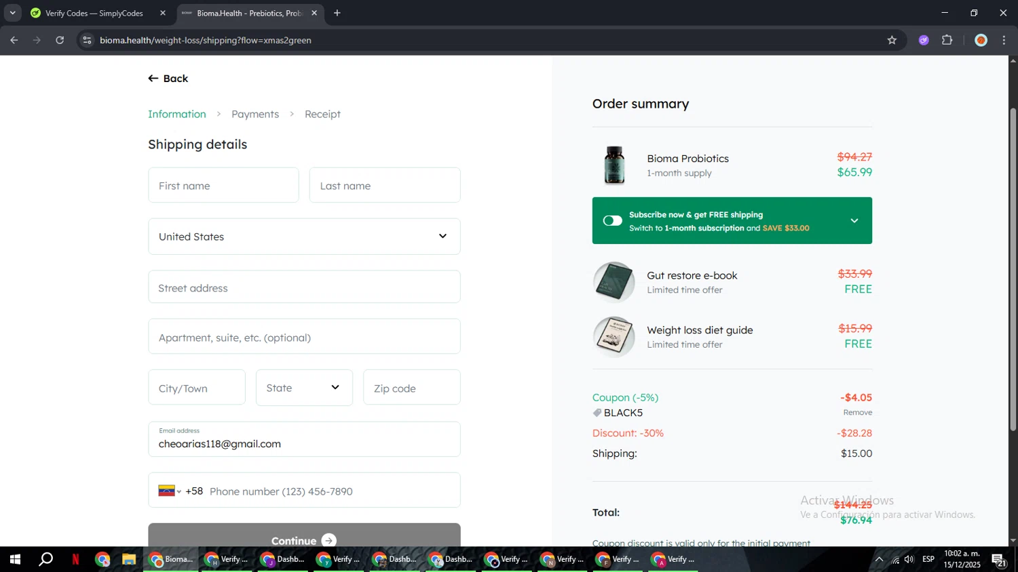The height and width of the screenshot is (572, 1018).
Task: Open the tab search dropdown arrow
Action: click(x=12, y=13)
